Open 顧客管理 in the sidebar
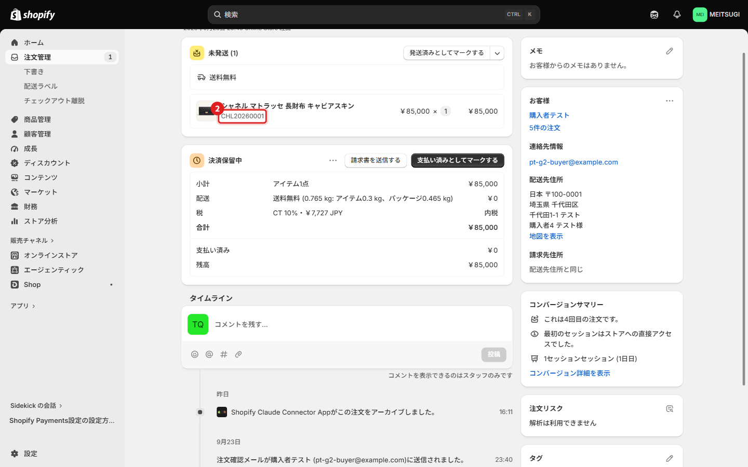The image size is (748, 467). (x=62, y=134)
